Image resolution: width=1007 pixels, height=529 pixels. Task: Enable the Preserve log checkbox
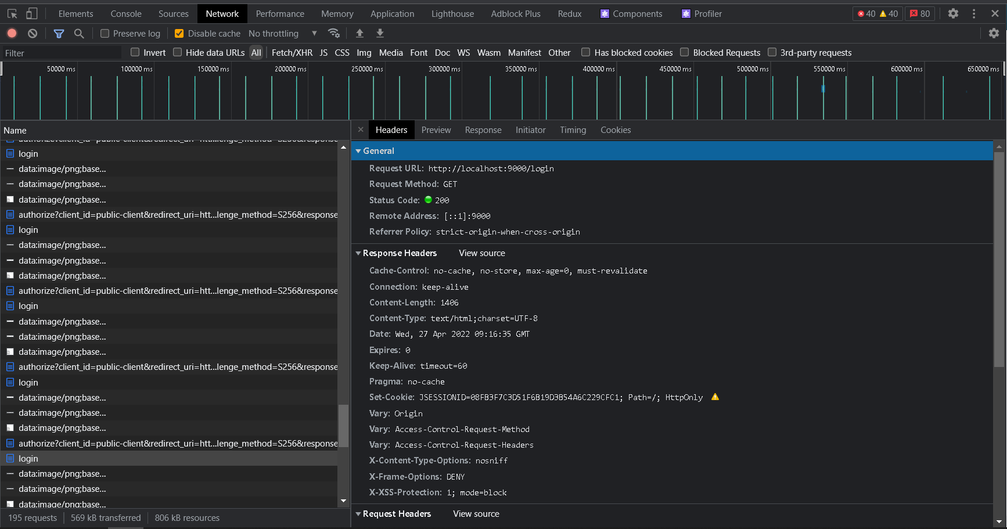[105, 34]
